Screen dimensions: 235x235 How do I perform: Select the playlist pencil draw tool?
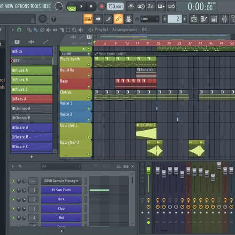pyautogui.click(x=29, y=30)
